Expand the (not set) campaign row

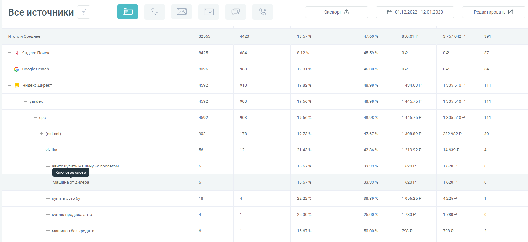(x=42, y=134)
